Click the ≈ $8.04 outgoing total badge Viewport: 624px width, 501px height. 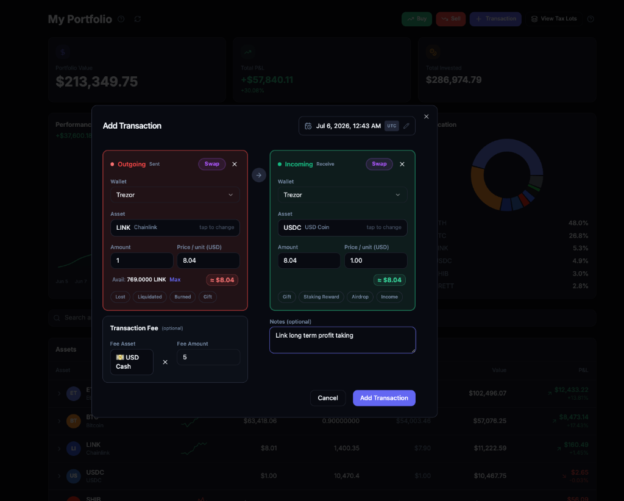(x=222, y=280)
